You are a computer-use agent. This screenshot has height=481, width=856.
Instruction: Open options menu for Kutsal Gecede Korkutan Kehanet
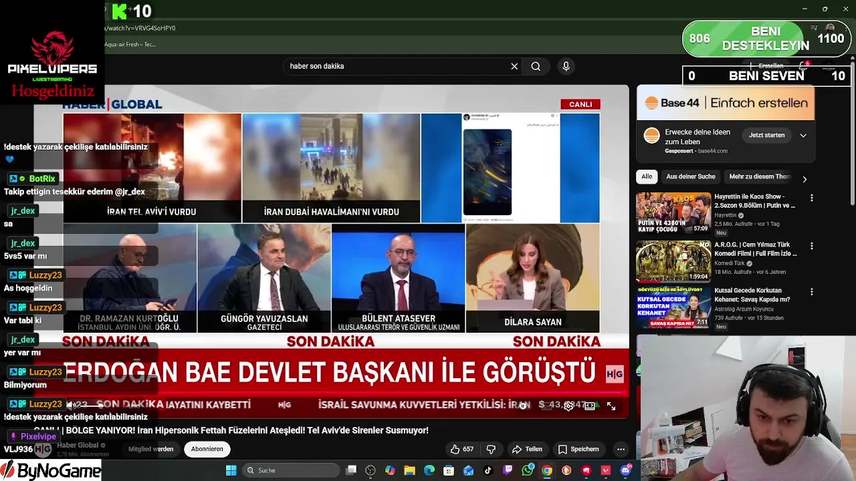coord(812,292)
